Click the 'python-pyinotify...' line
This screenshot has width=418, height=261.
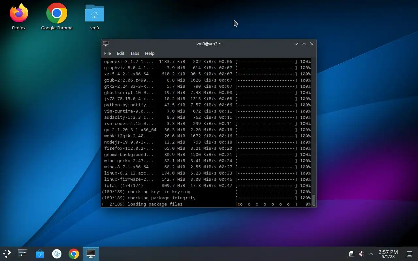point(207,105)
